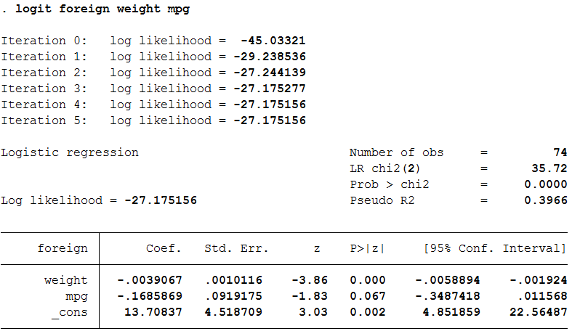Viewport: 572px width, 331px height.
Task: Click the 'foreign' dependent variable header
Action: (x=63, y=248)
